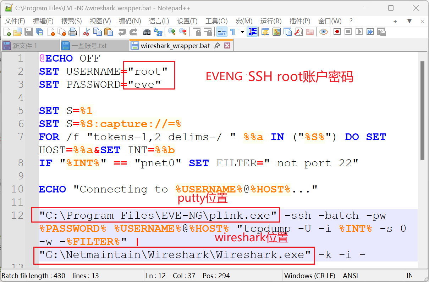The height and width of the screenshot is (282, 429).
Task: Open the 文件(F) menu
Action: tap(15, 21)
